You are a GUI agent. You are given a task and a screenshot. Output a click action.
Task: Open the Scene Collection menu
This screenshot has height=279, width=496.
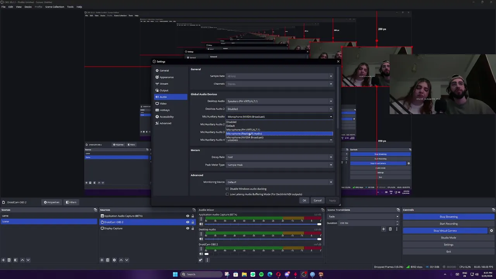pyautogui.click(x=55, y=7)
